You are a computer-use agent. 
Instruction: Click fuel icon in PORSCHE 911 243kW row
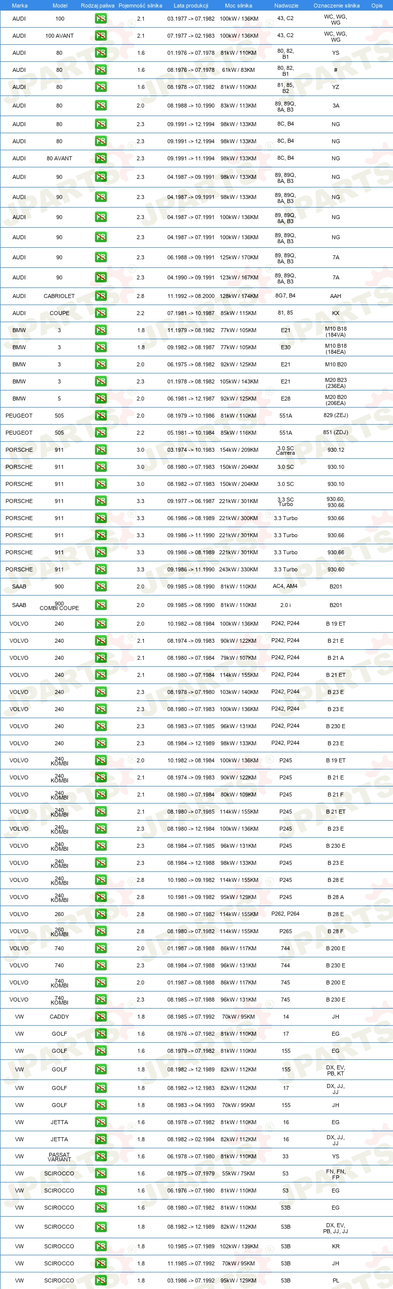(x=101, y=569)
